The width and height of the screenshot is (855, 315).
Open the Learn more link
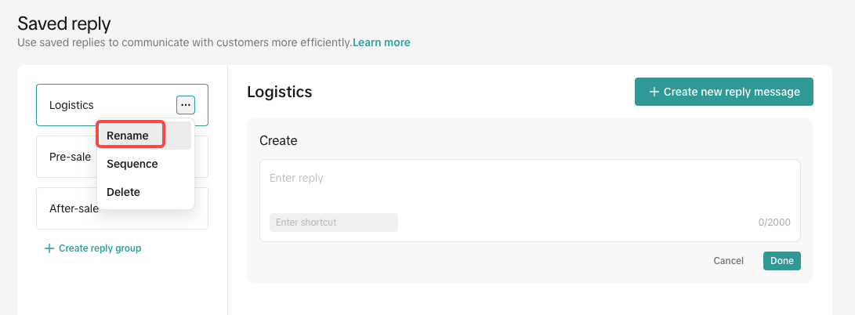(381, 42)
